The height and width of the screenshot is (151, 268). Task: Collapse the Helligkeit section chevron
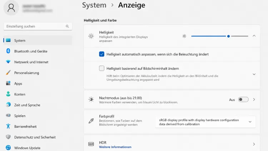click(254, 36)
